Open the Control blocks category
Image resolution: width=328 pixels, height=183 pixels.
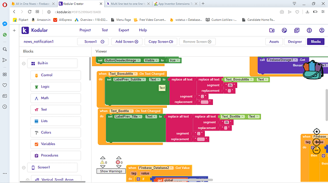(56, 75)
